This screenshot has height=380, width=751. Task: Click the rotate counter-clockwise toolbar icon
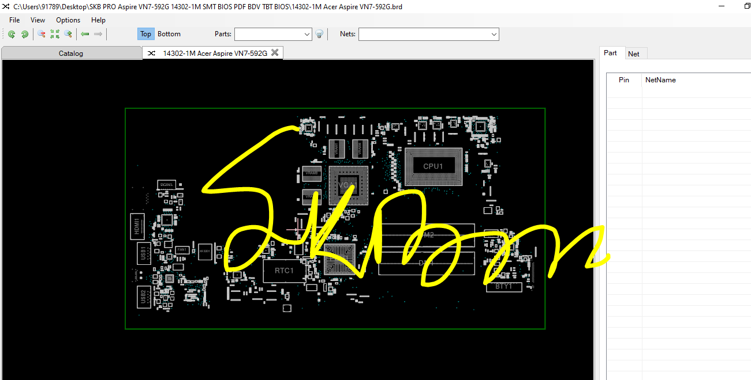tap(11, 34)
